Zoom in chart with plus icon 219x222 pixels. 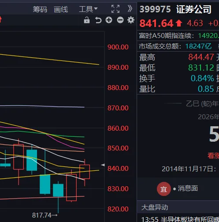pyautogui.click(x=109, y=20)
